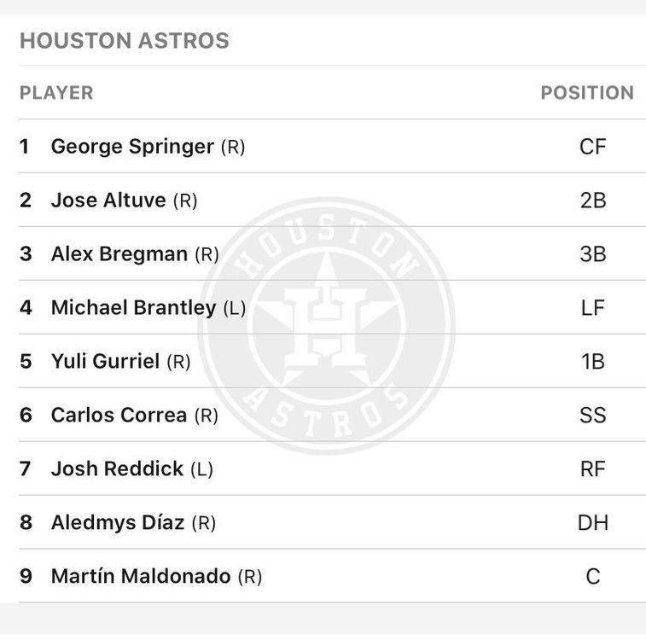Image resolution: width=646 pixels, height=640 pixels.
Task: Open Michael Brantley's player entry
Action: [x=134, y=308]
